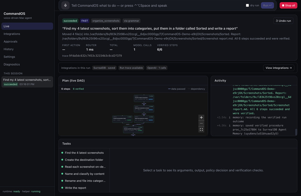Select task 'Create the destination folder'

(x=84, y=160)
